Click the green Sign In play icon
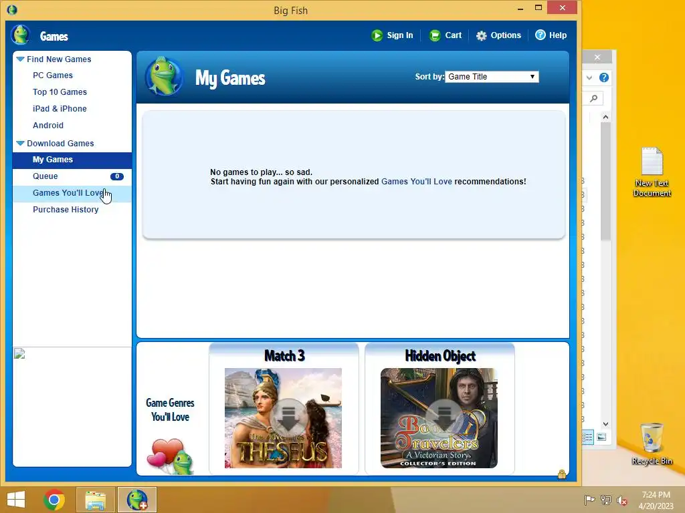Viewport: 685px width, 513px height. [x=377, y=35]
